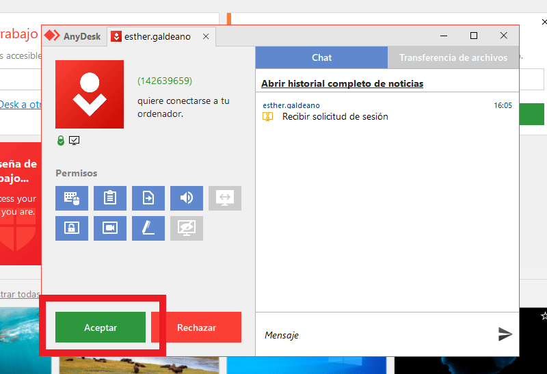Toggle lock desktop on session end permission

point(72,228)
